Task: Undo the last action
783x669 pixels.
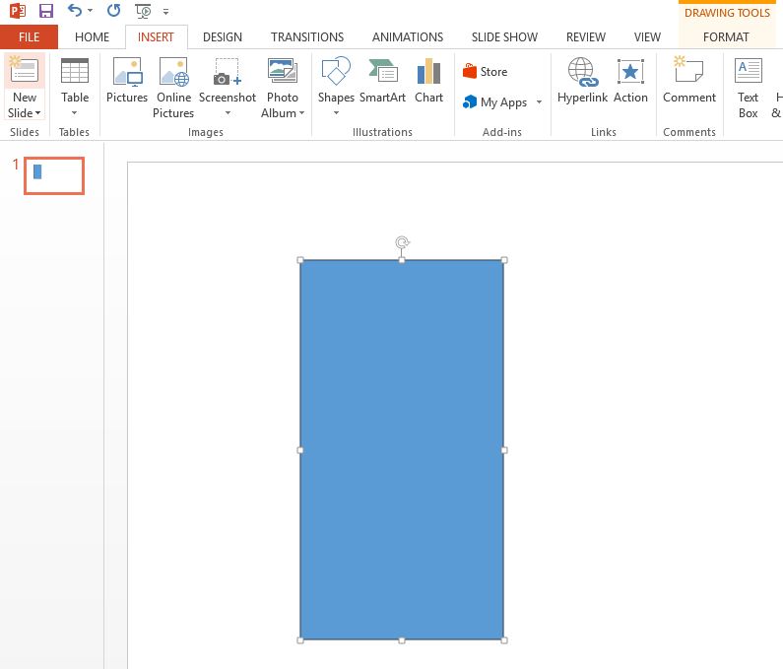Action: coord(75,10)
